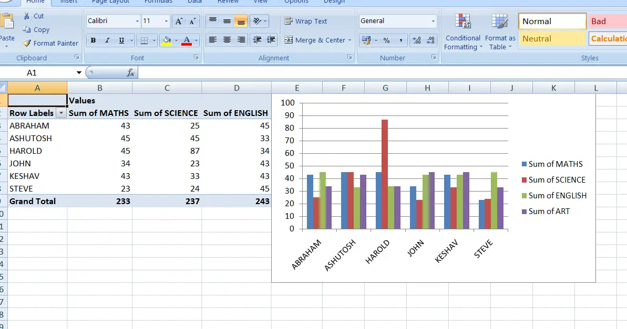This screenshot has width=627, height=329.
Task: Click Decrease Font Size icon
Action: pyautogui.click(x=192, y=21)
